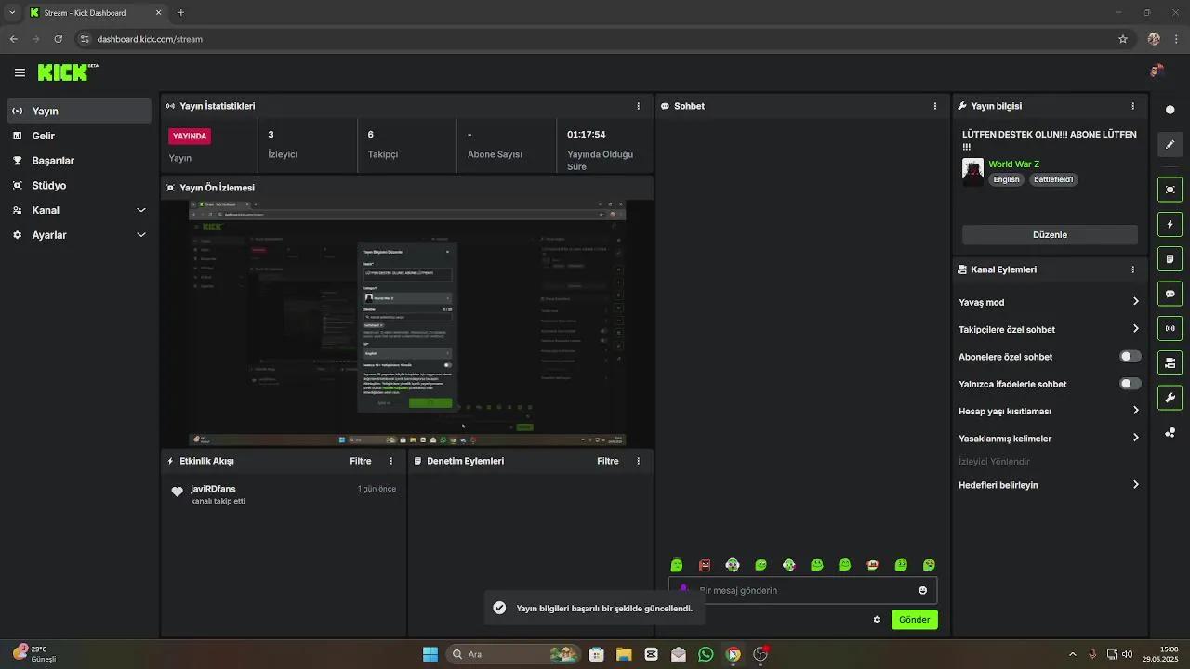Bookmark this page with star icon
Screen dimensions: 1190x669
coord(1123,39)
